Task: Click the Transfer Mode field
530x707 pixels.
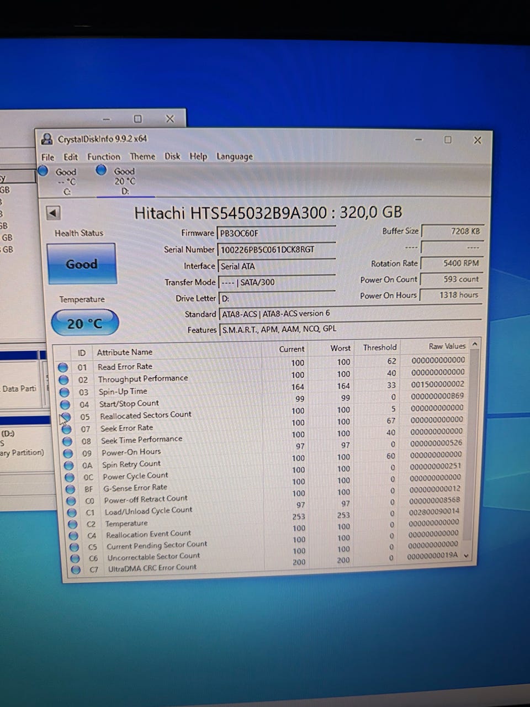Action: pyautogui.click(x=276, y=282)
